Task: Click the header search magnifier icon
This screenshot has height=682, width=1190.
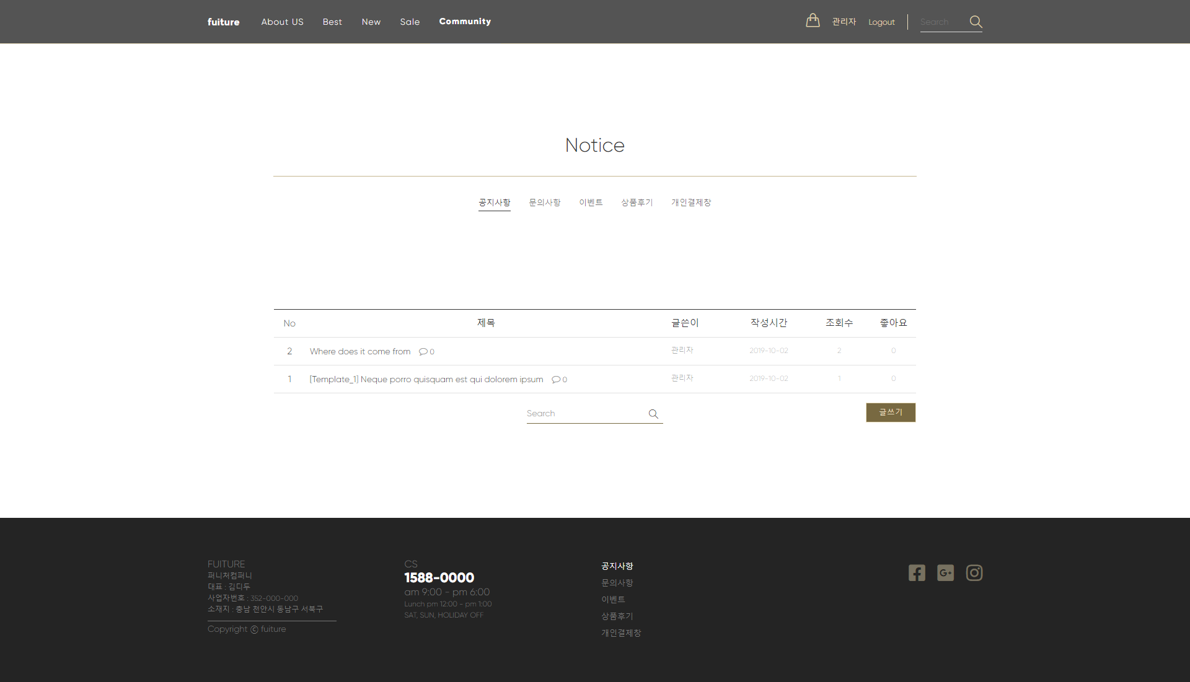Action: click(976, 22)
